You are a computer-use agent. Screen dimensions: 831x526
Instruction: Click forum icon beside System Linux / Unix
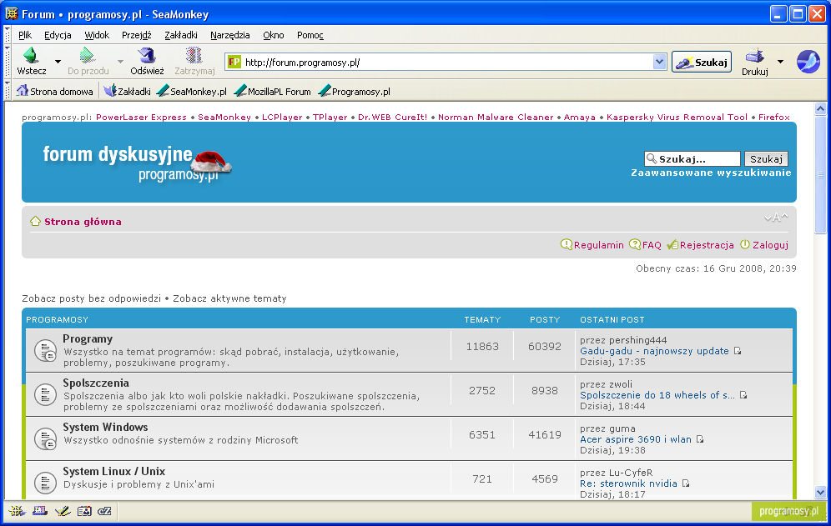click(x=46, y=483)
